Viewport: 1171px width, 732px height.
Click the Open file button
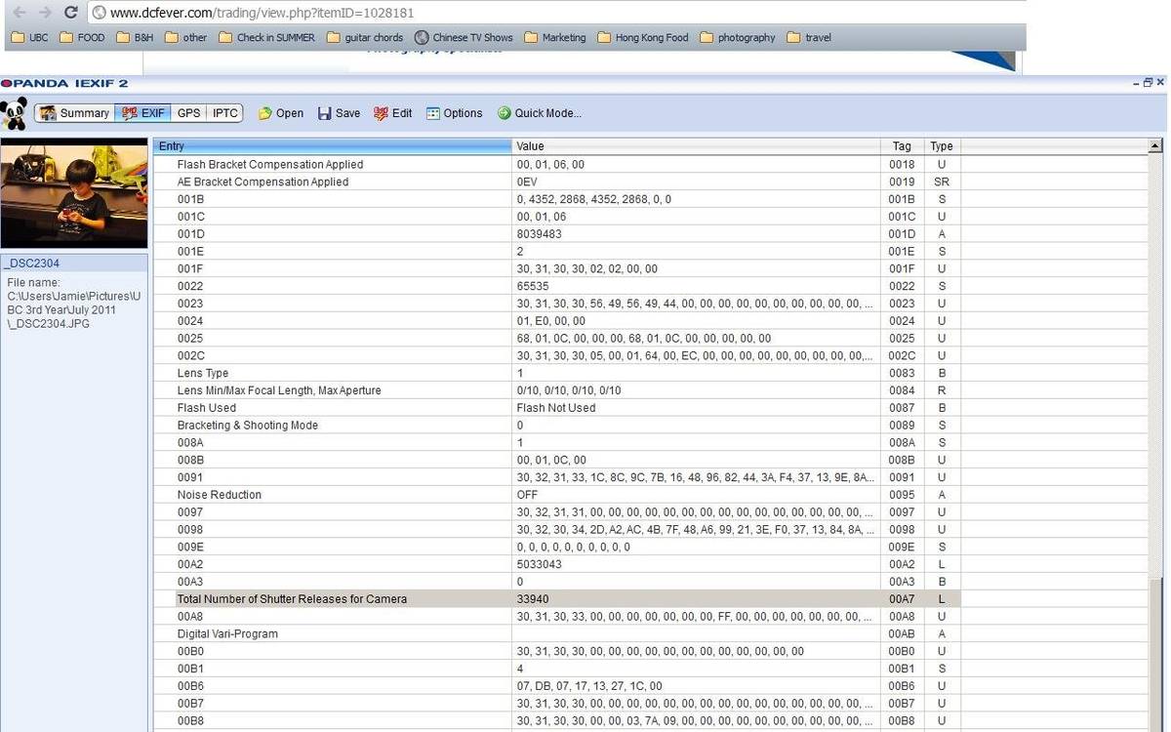280,113
